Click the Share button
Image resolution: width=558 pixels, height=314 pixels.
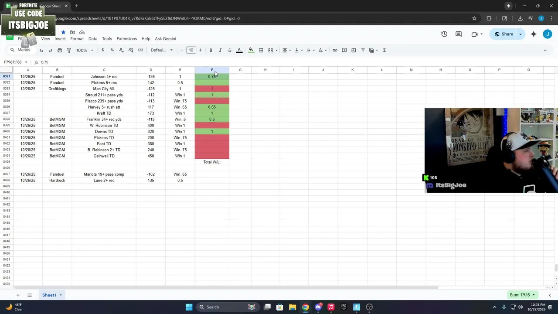504,34
